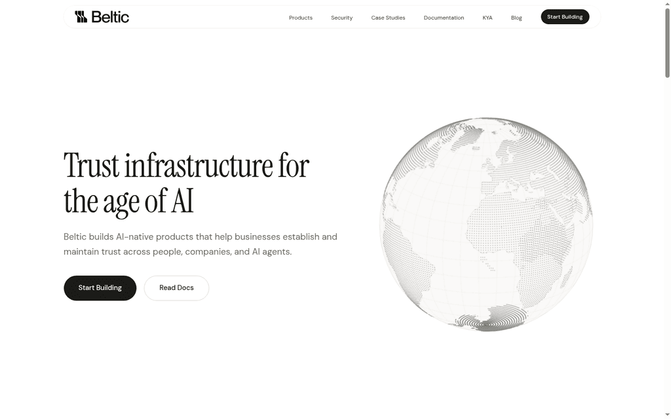The width and height of the screenshot is (671, 419).
Task: Open the Products menu item
Action: point(300,18)
